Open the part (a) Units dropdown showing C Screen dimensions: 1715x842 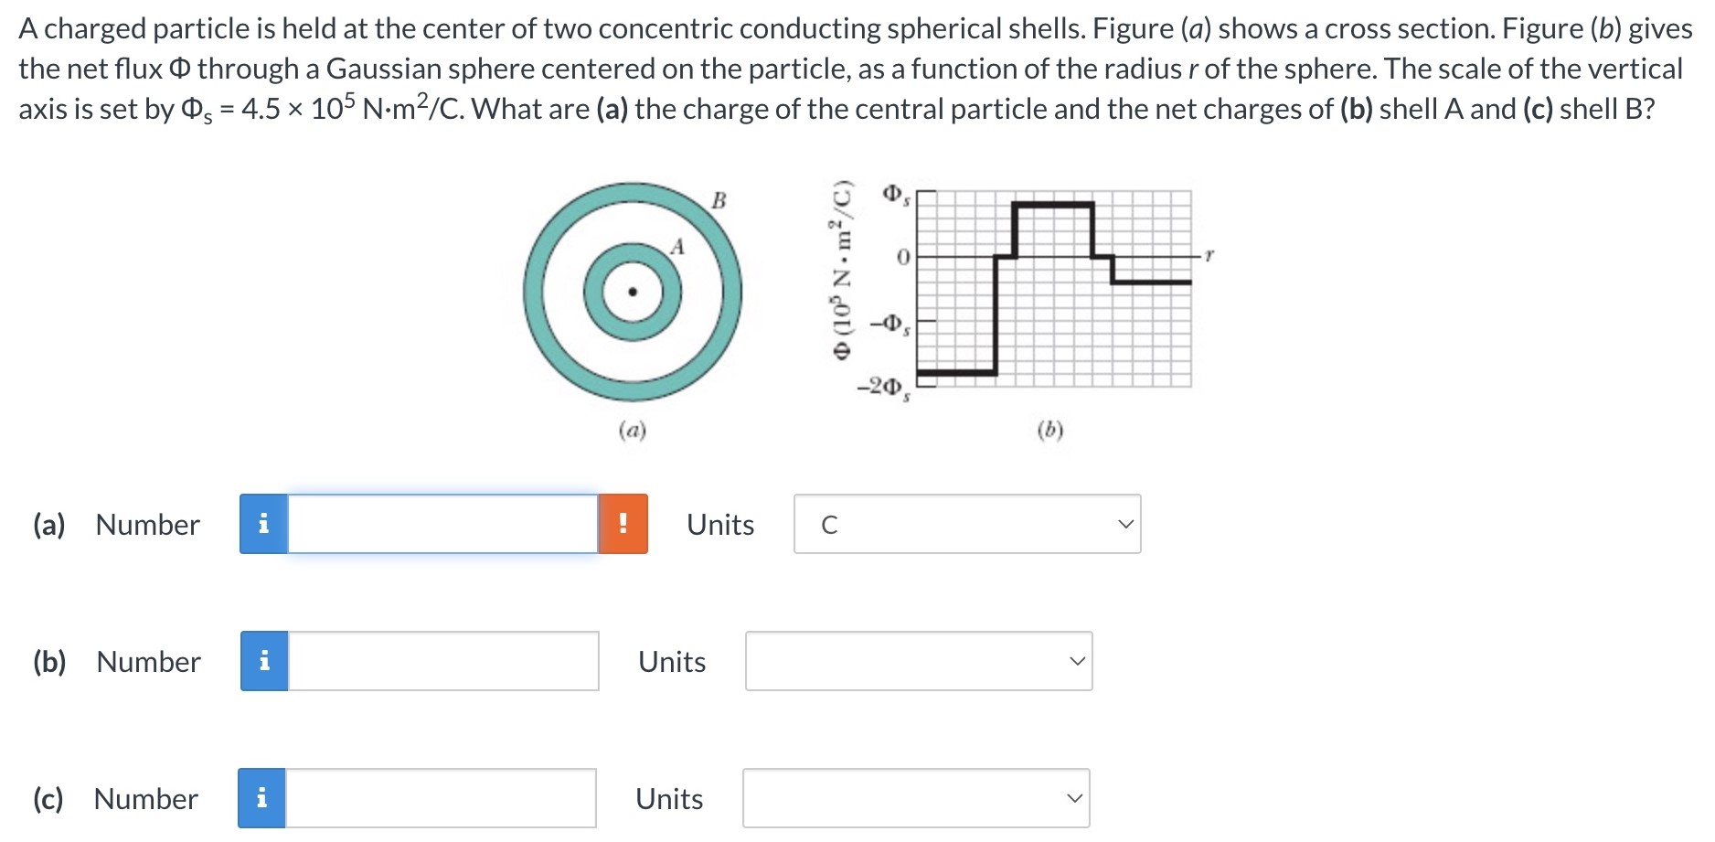coord(967,524)
